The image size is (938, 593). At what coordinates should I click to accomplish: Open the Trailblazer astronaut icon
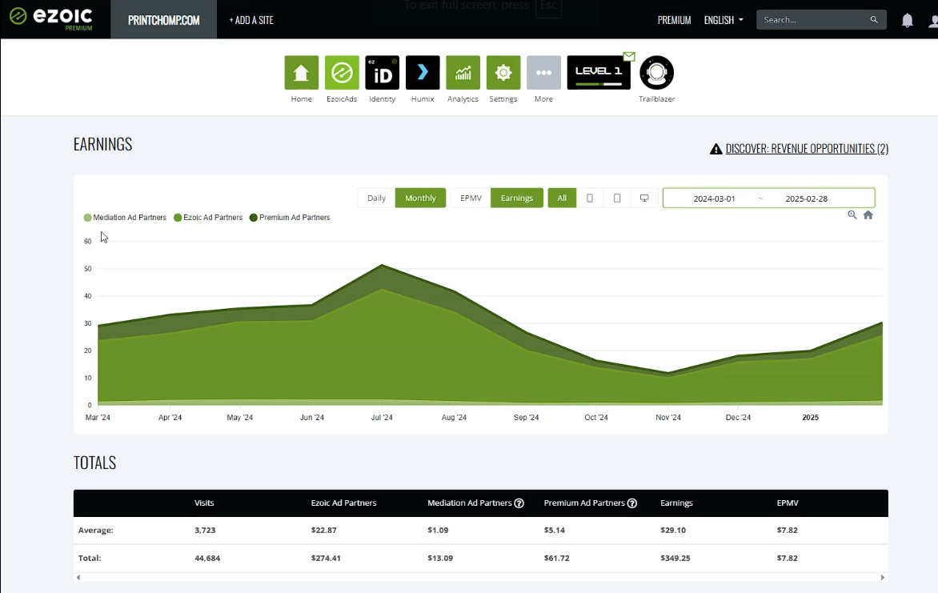pos(657,72)
